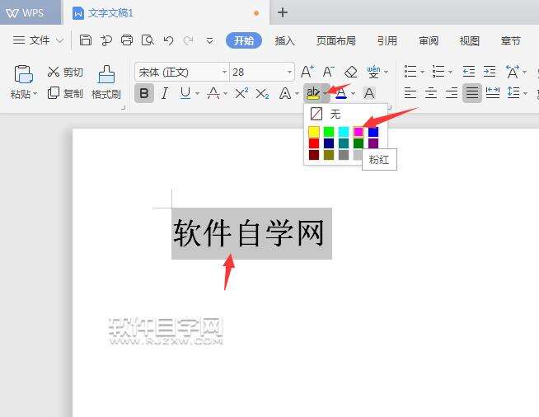
Task: Open the 粘贴 paste options arrow
Action: (x=35, y=94)
